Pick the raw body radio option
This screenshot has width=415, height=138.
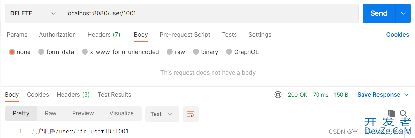tap(170, 52)
